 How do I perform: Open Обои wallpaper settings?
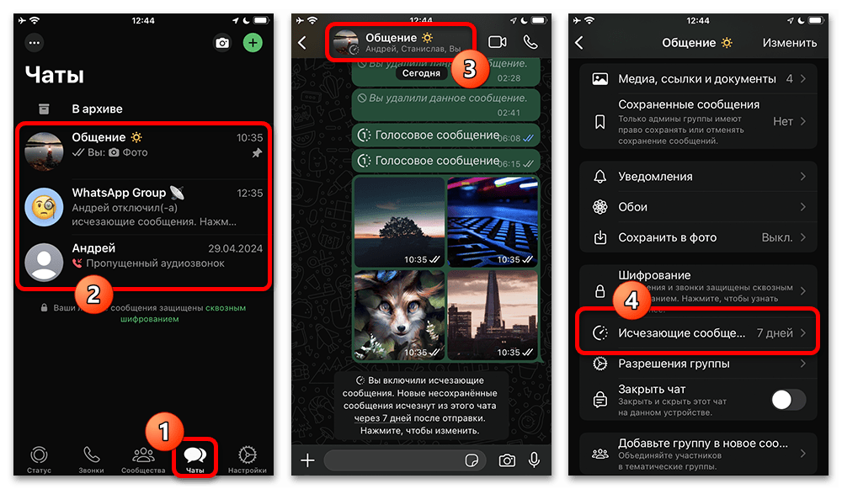click(x=698, y=207)
